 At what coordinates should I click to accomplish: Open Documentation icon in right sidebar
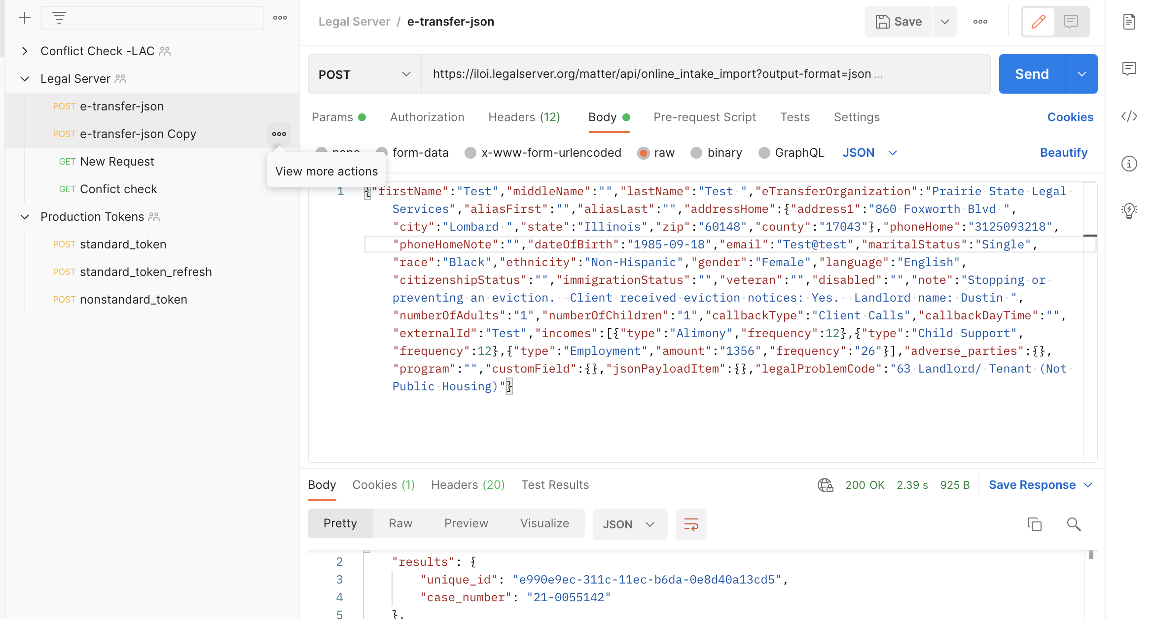[1129, 22]
